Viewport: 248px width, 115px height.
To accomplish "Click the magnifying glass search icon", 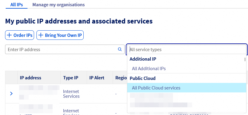I will pyautogui.click(x=120, y=49).
